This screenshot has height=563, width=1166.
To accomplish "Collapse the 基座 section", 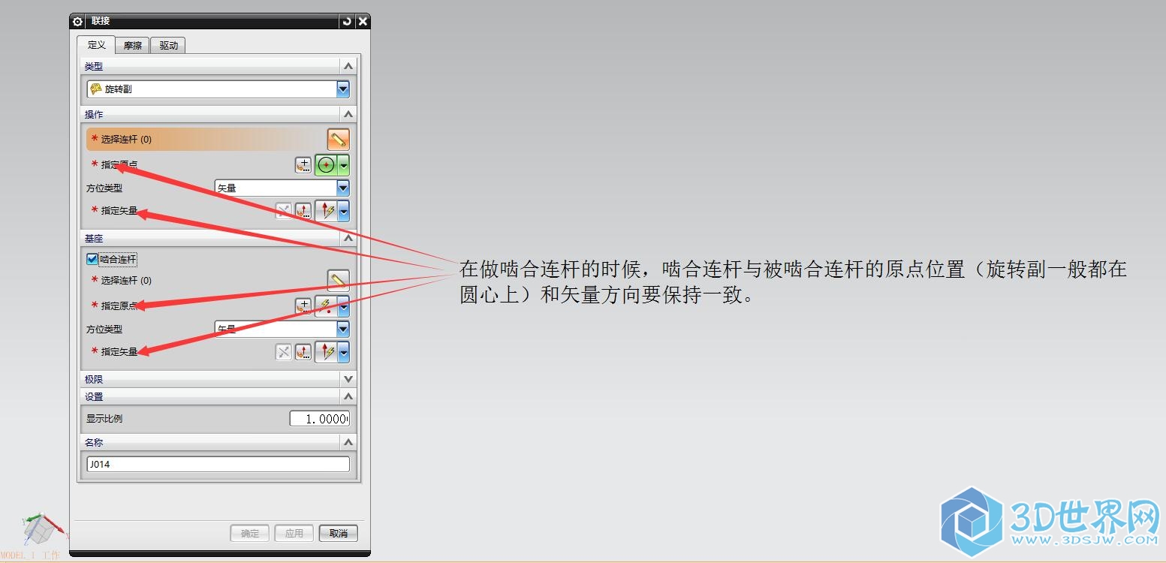I will pos(348,238).
